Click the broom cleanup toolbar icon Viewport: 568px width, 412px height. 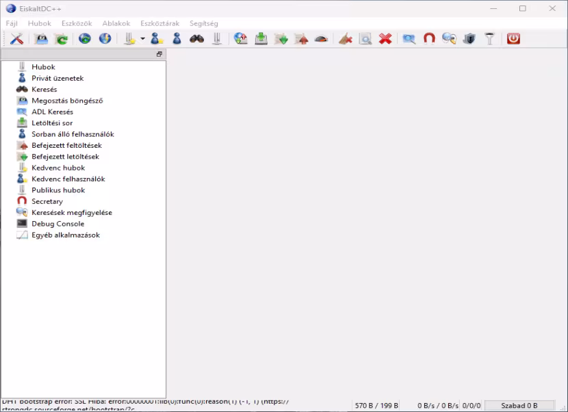pyautogui.click(x=345, y=38)
